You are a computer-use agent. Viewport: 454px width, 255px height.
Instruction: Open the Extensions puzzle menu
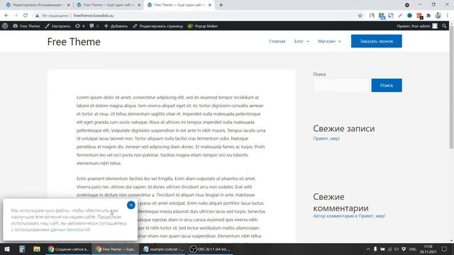click(x=428, y=16)
